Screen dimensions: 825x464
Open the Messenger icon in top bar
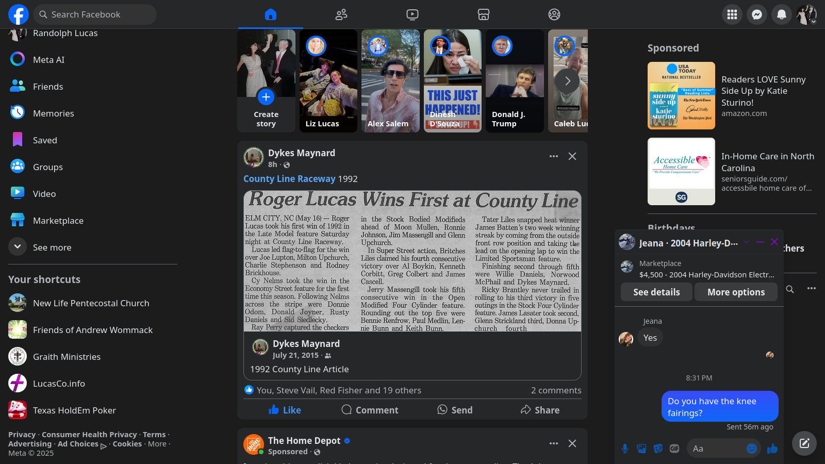coord(756,14)
